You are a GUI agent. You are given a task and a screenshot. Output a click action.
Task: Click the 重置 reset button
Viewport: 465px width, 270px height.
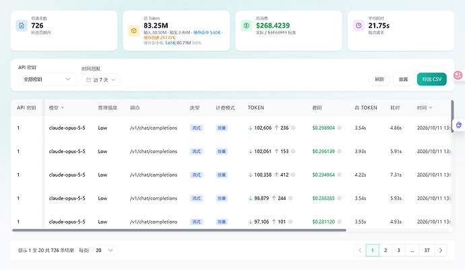[403, 79]
